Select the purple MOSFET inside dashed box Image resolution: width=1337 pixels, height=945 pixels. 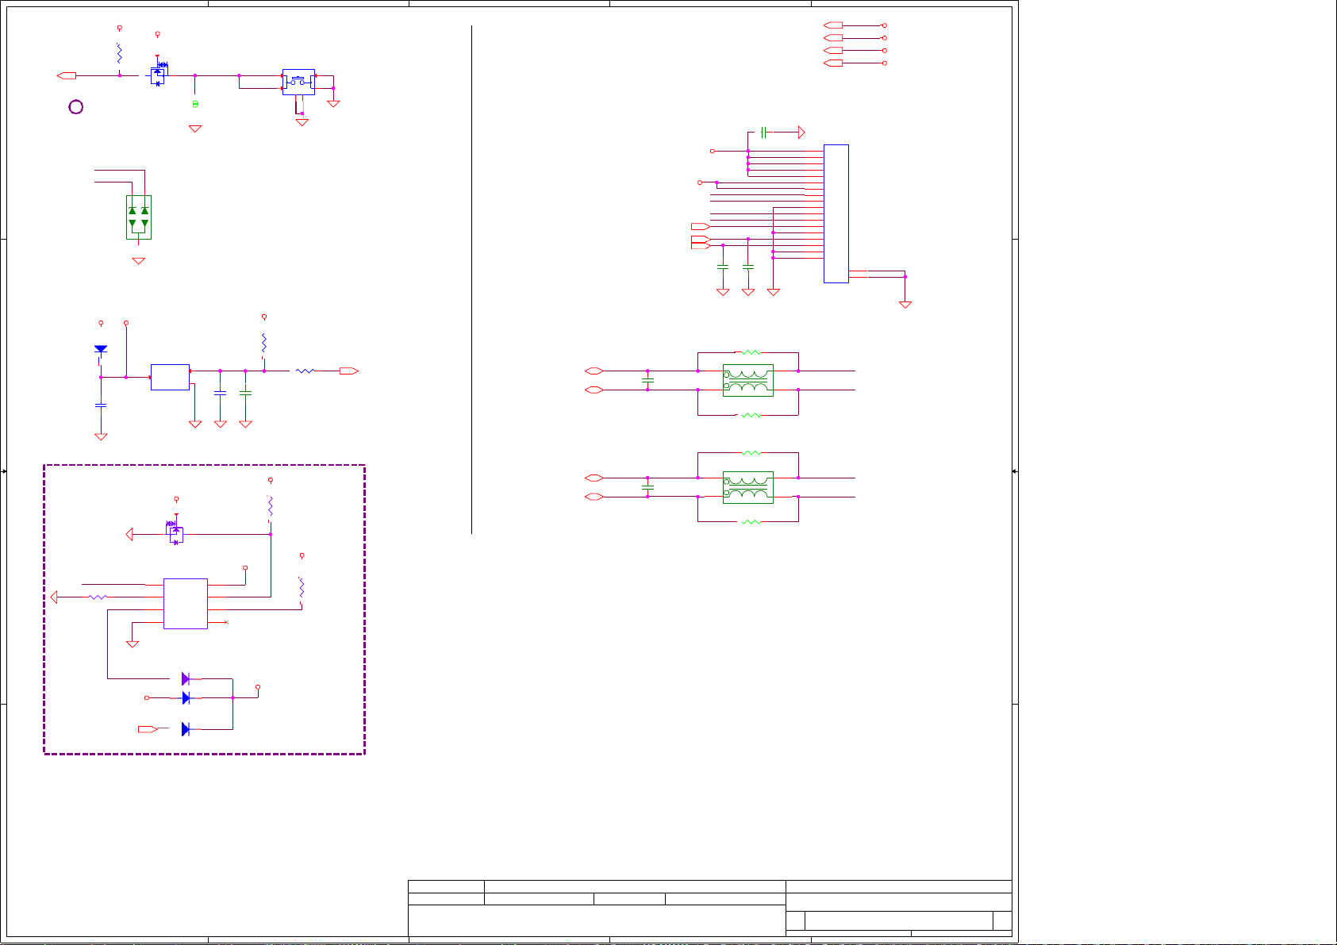click(175, 534)
